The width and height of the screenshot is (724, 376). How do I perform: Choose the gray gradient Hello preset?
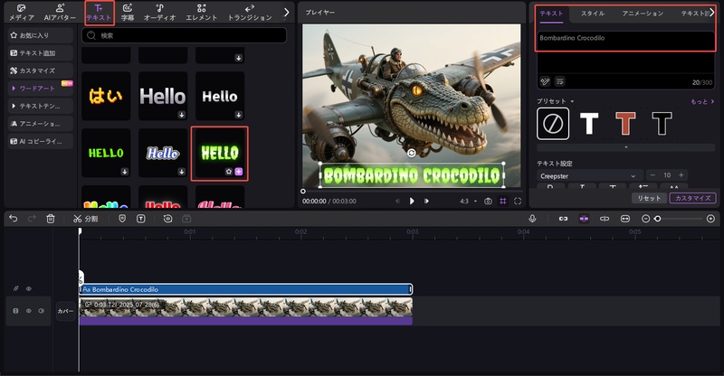[163, 96]
